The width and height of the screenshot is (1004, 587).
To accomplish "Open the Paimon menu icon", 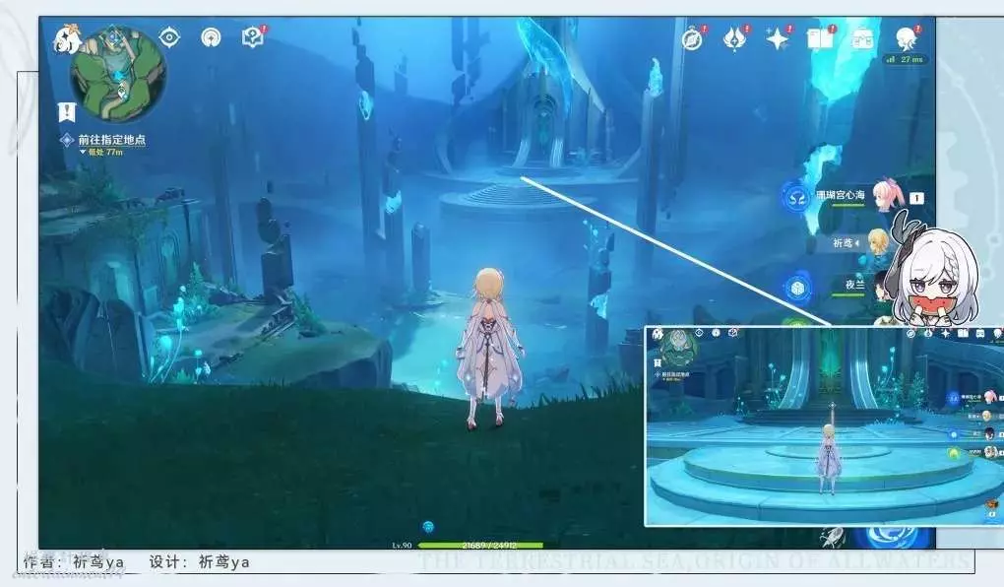I will click(66, 40).
